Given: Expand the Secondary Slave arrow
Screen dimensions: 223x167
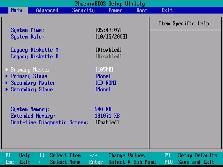Looking at the screenshot, I should pyautogui.click(x=7, y=90).
